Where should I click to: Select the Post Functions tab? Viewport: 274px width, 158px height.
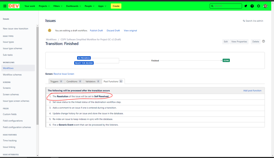point(113,81)
